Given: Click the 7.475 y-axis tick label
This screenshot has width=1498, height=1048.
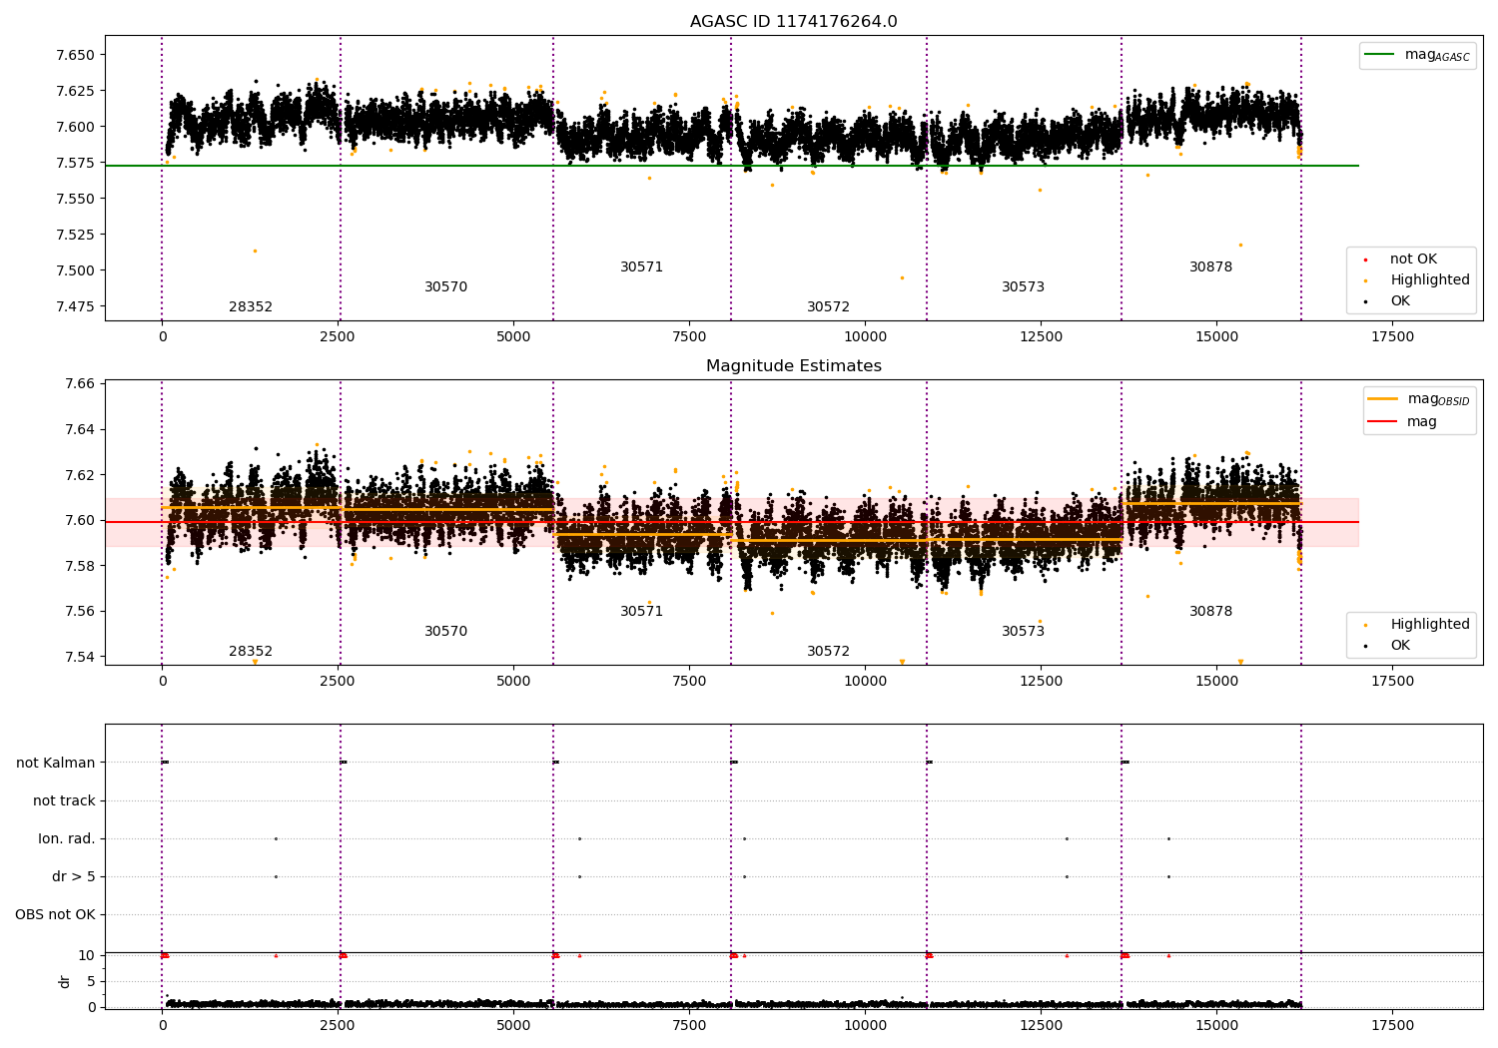Looking at the screenshot, I should point(76,306).
